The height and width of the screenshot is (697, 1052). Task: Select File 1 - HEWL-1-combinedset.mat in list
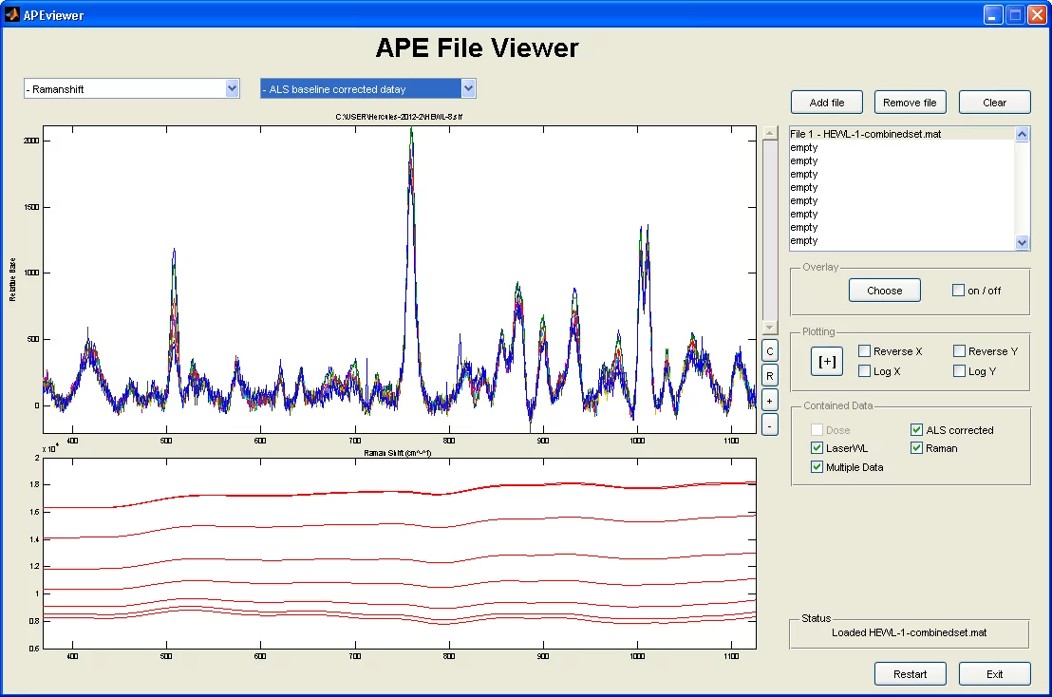902,134
